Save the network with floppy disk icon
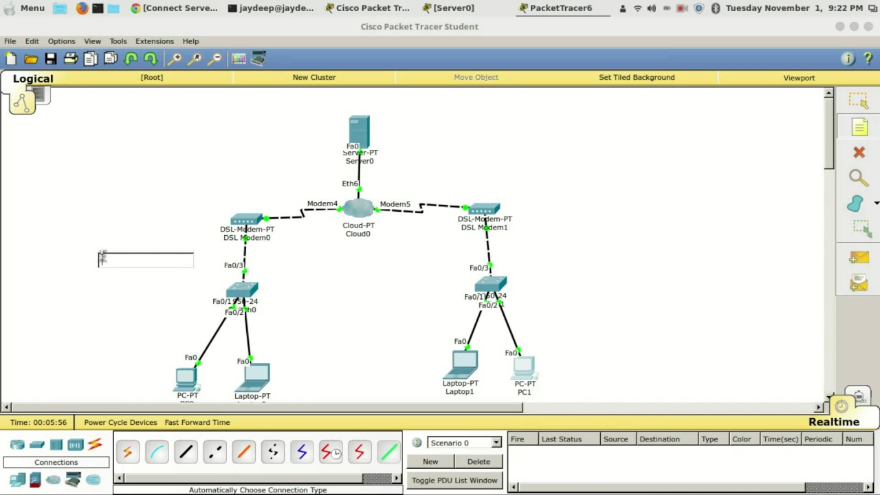The height and width of the screenshot is (495, 880). click(51, 59)
